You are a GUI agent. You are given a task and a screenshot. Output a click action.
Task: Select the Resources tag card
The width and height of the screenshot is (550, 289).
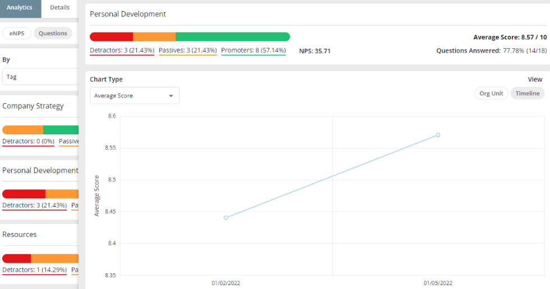tap(20, 235)
